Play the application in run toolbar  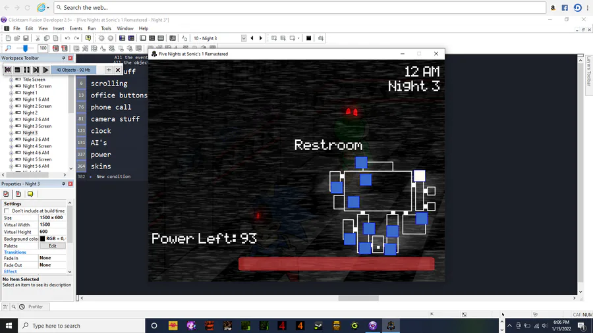tap(45, 70)
